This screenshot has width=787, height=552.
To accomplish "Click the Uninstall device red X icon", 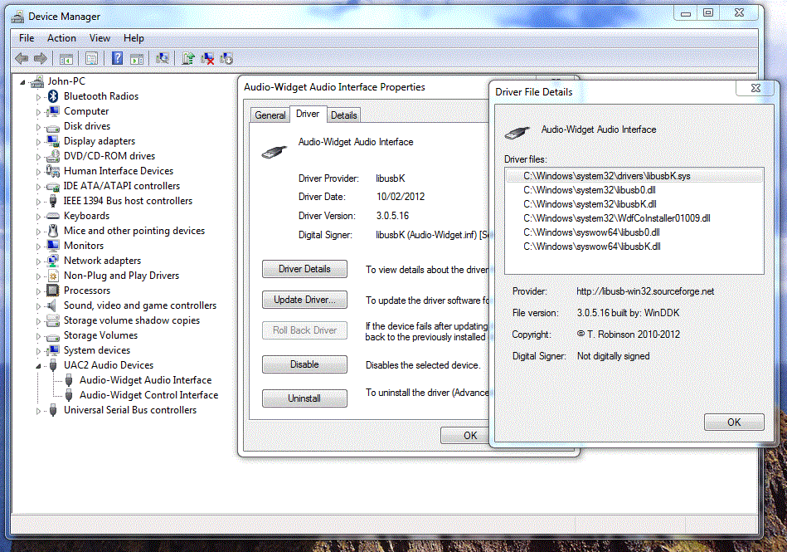I will pyautogui.click(x=207, y=59).
